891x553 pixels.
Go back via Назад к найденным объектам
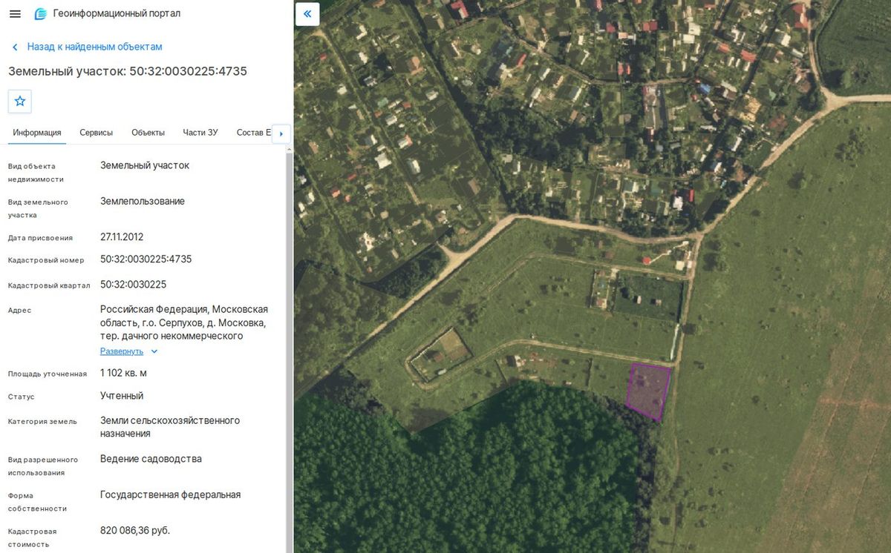[94, 47]
